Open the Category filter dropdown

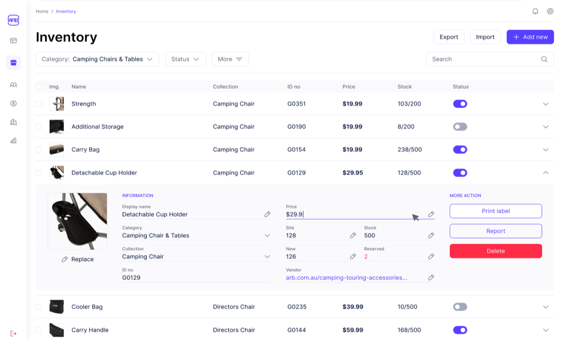97,59
